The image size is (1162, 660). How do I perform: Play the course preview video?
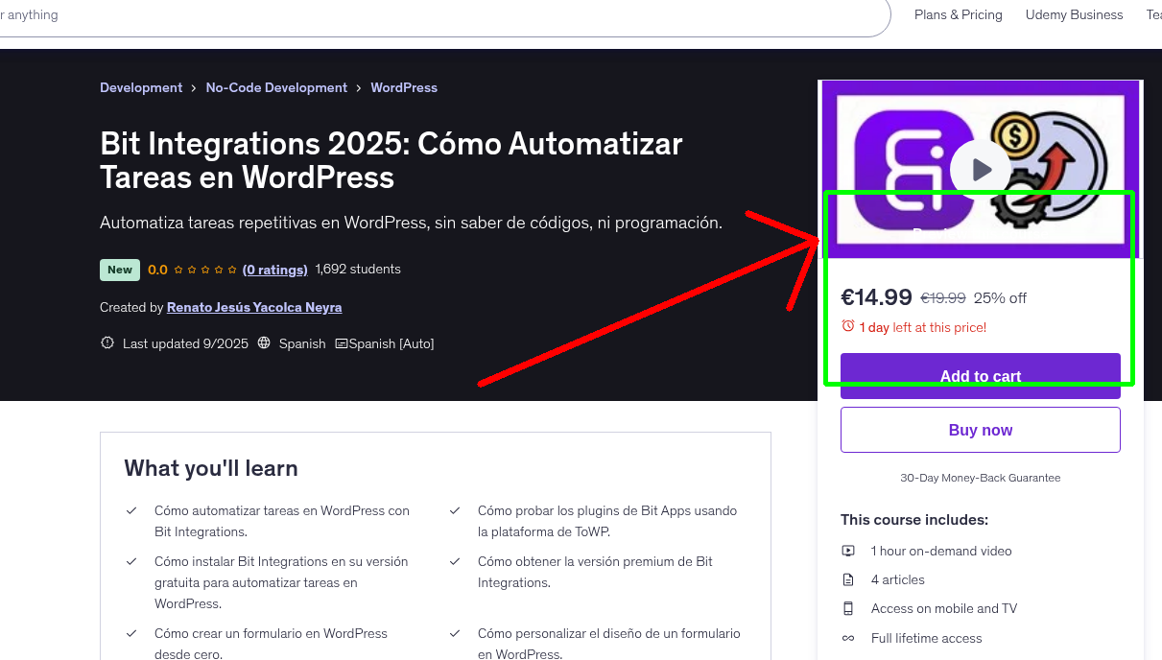[980, 168]
